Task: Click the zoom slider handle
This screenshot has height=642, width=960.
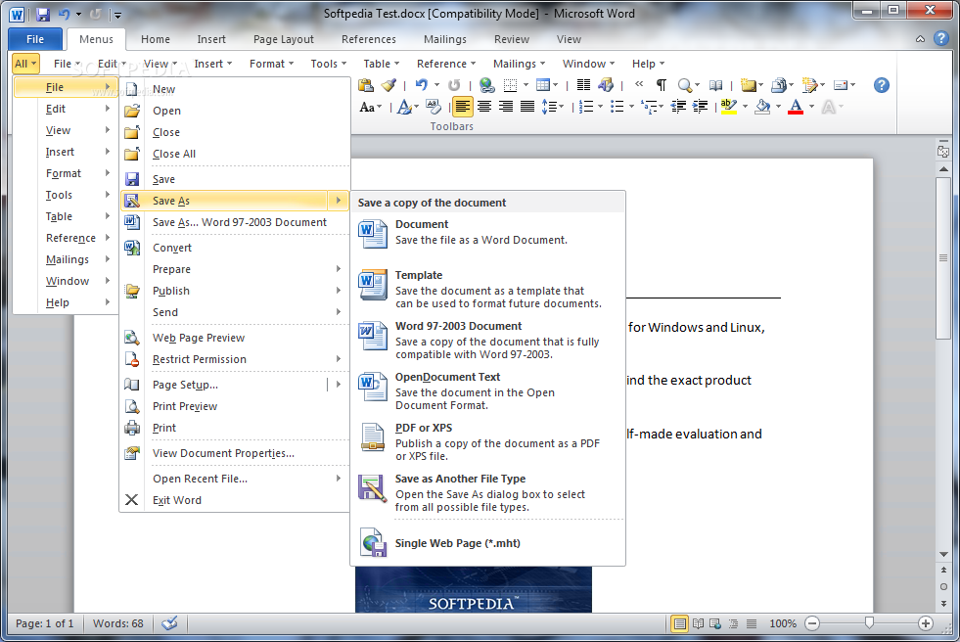Action: pos(869,623)
